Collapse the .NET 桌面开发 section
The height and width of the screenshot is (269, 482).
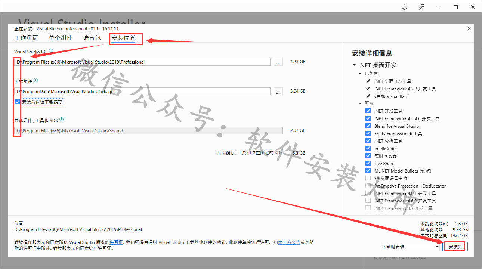coord(354,65)
